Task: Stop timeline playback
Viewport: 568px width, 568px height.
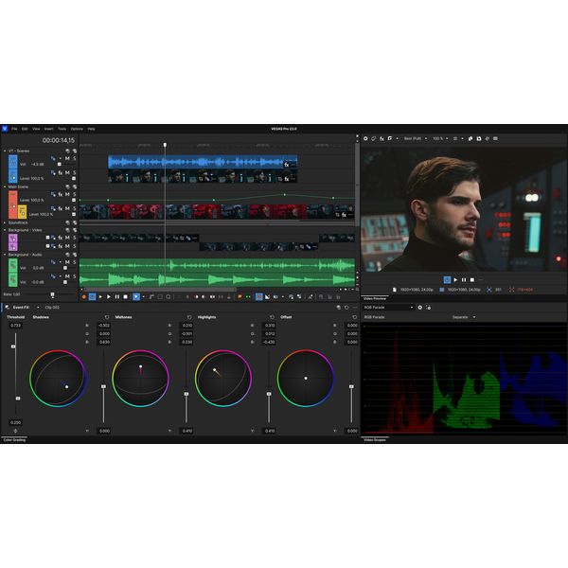Action: (125, 297)
